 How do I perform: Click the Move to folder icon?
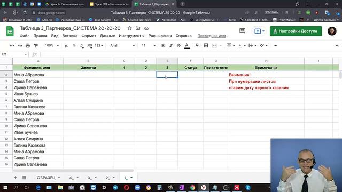(138, 28)
